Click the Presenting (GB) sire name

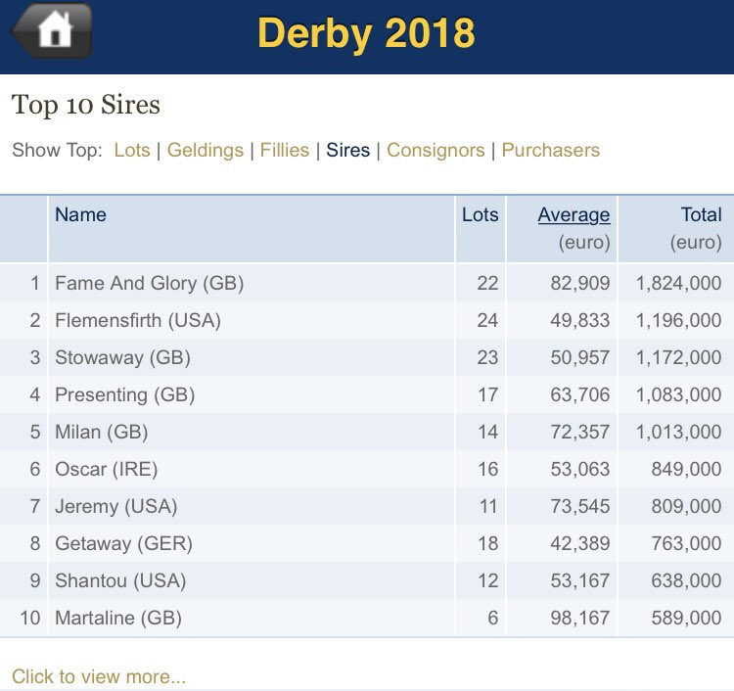pos(125,395)
